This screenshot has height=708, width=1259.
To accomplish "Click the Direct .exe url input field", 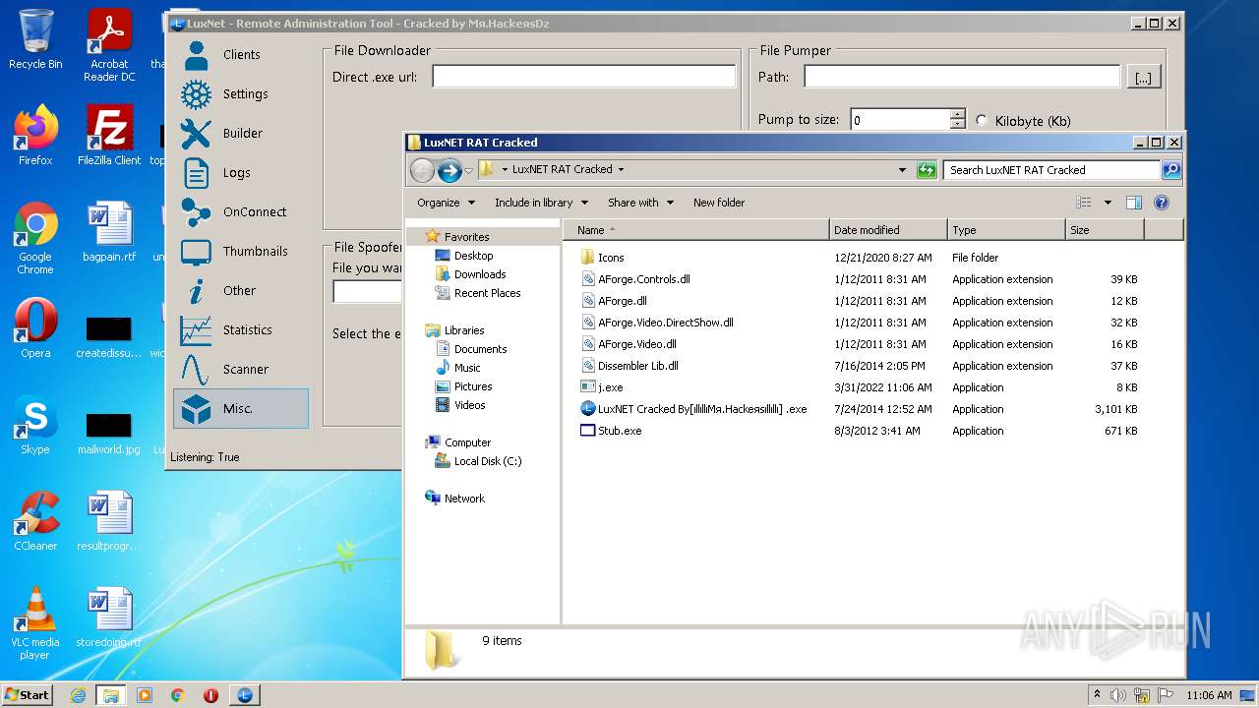I will [x=584, y=77].
